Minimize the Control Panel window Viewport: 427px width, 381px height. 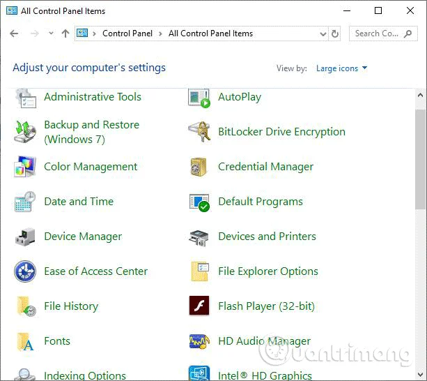[347, 10]
